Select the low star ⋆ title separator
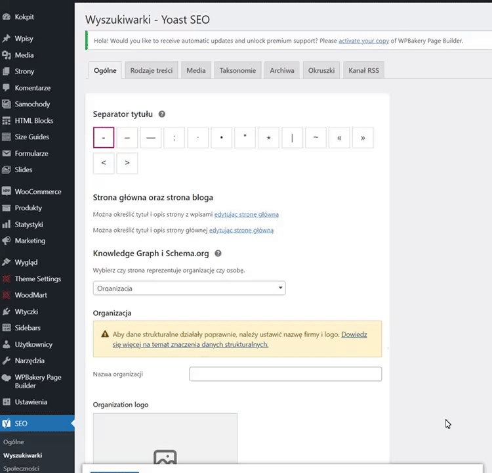492x473 pixels. [268, 137]
